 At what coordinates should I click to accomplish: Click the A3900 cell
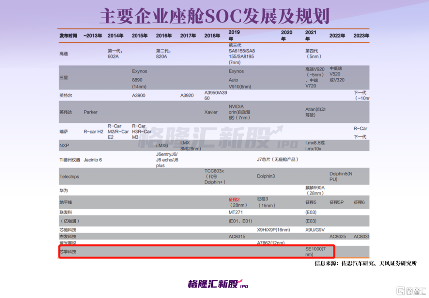coord(139,95)
